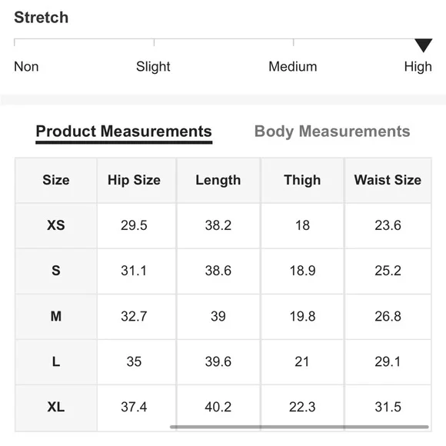Select the Product Measurements tab
The height and width of the screenshot is (446, 446).
pyautogui.click(x=124, y=131)
